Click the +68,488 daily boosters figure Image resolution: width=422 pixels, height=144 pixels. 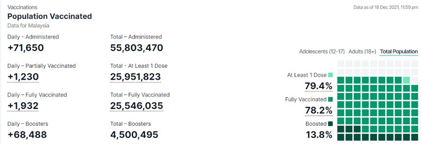point(27,135)
